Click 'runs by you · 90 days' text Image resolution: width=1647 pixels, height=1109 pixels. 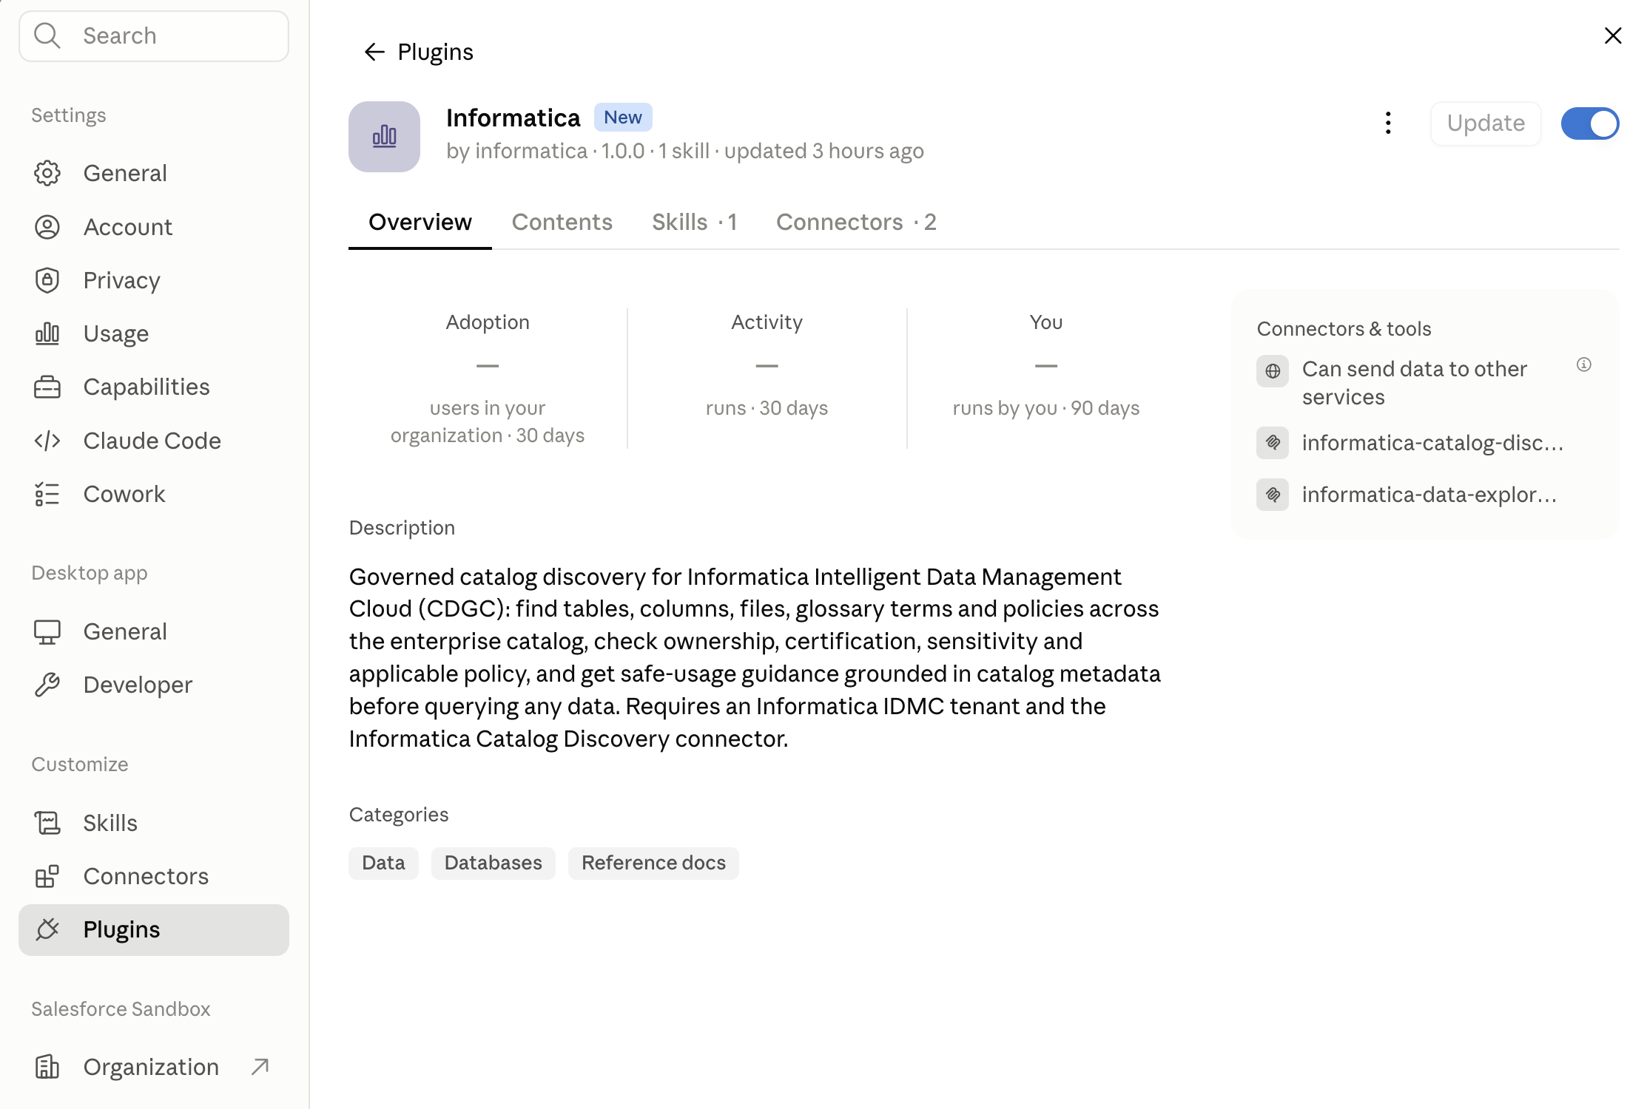pos(1045,408)
